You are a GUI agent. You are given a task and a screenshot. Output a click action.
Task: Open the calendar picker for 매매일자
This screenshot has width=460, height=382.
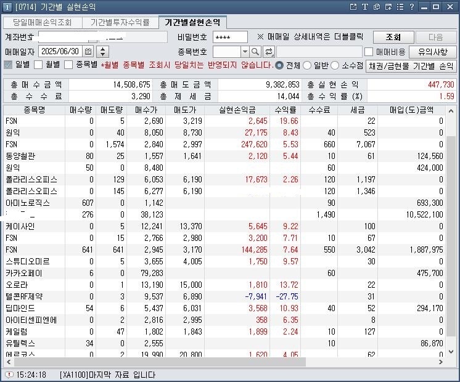pyautogui.click(x=88, y=51)
